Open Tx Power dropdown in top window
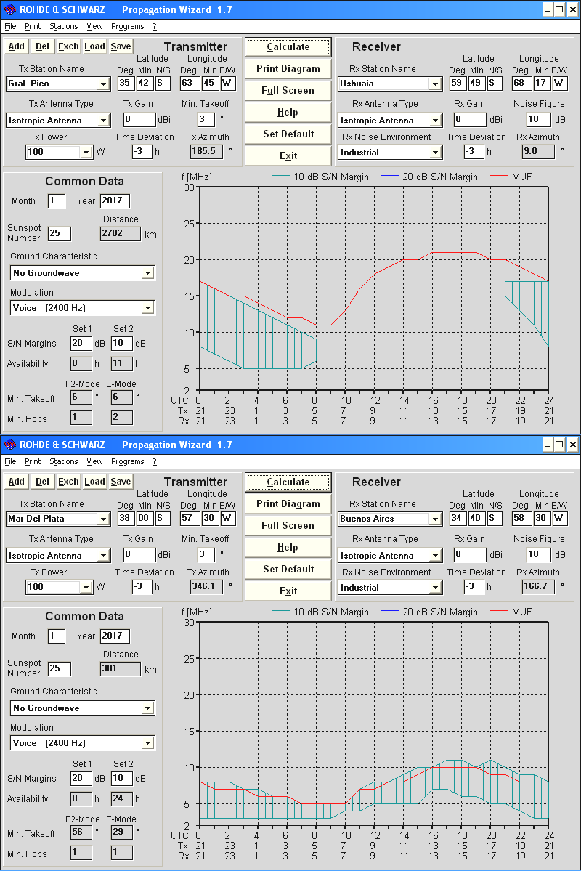The width and height of the screenshot is (581, 871). 86,153
